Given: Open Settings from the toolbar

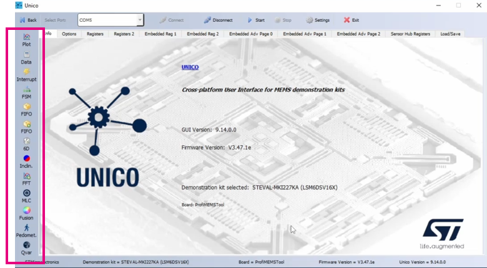Looking at the screenshot, I should (318, 20).
